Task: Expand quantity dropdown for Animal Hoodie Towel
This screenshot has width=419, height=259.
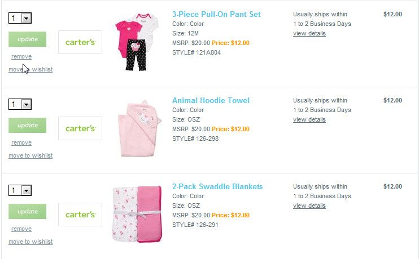Action: click(x=26, y=105)
